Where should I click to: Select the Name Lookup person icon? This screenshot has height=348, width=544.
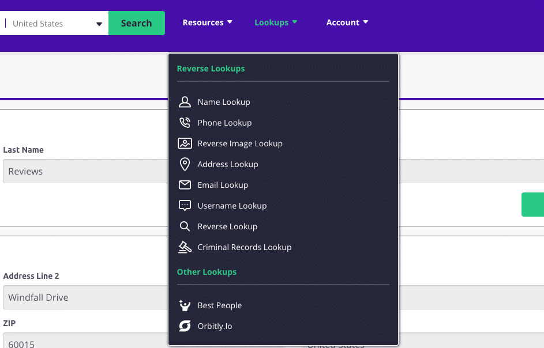point(185,101)
